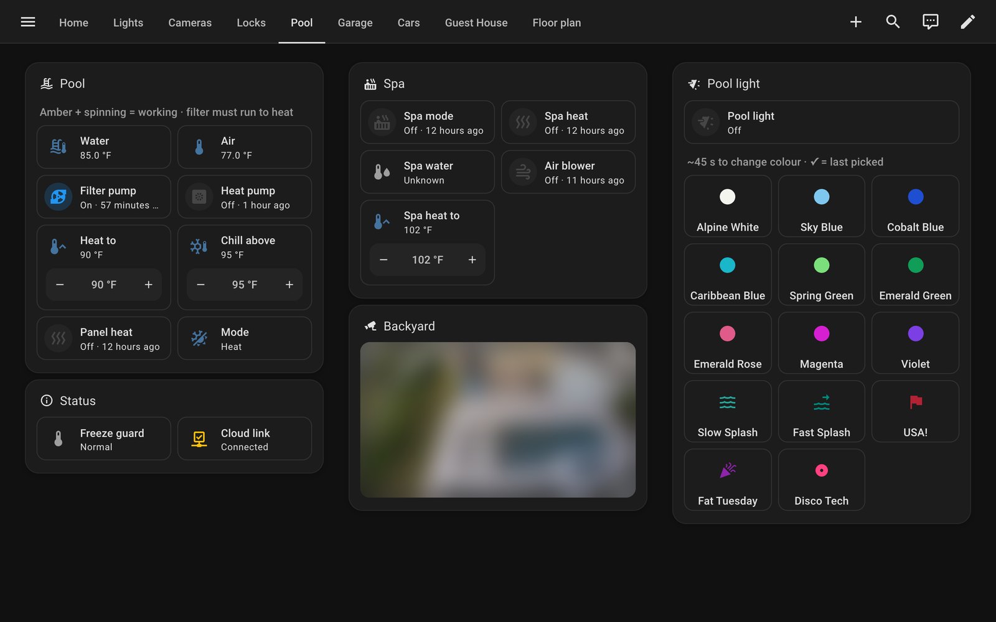Switch to the Cameras tab
This screenshot has height=622, width=996.
[x=190, y=22]
